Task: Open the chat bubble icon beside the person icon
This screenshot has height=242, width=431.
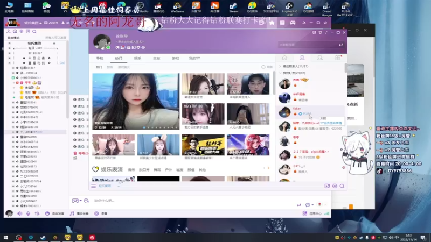Action: coord(15,32)
